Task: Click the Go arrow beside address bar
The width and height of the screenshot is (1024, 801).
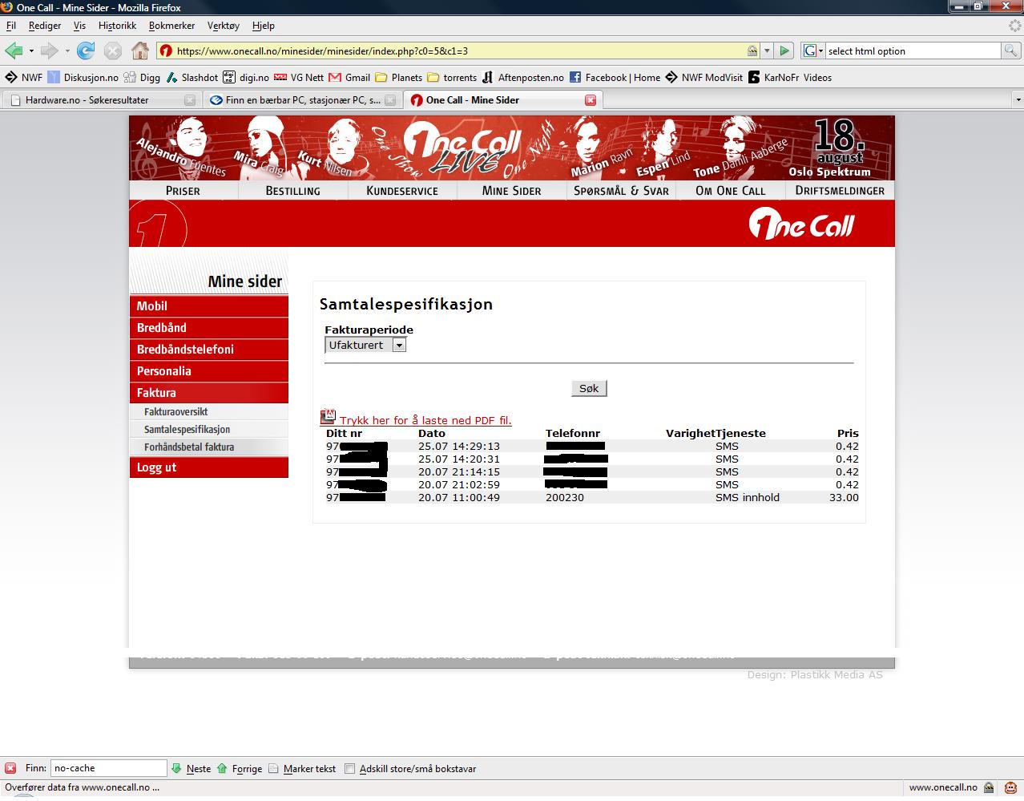Action: coord(784,51)
